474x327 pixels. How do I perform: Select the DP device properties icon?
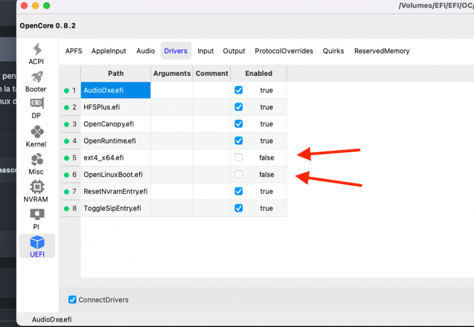[37, 103]
